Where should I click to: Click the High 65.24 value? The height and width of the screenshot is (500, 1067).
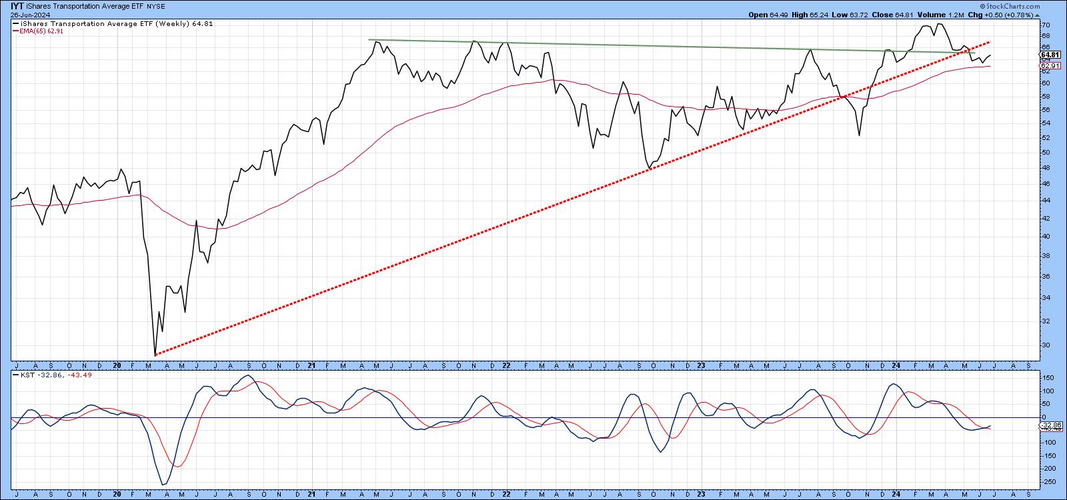(x=810, y=15)
